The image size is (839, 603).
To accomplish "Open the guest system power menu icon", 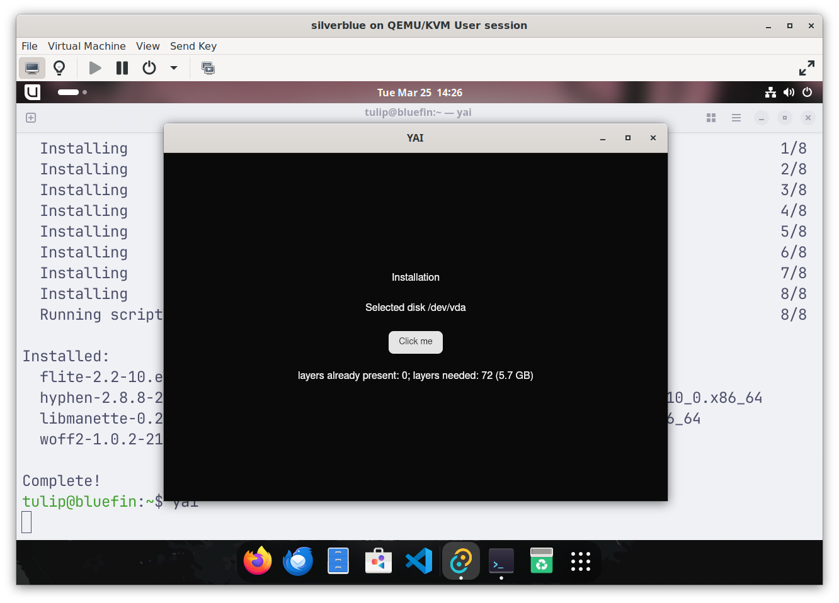I will [807, 93].
